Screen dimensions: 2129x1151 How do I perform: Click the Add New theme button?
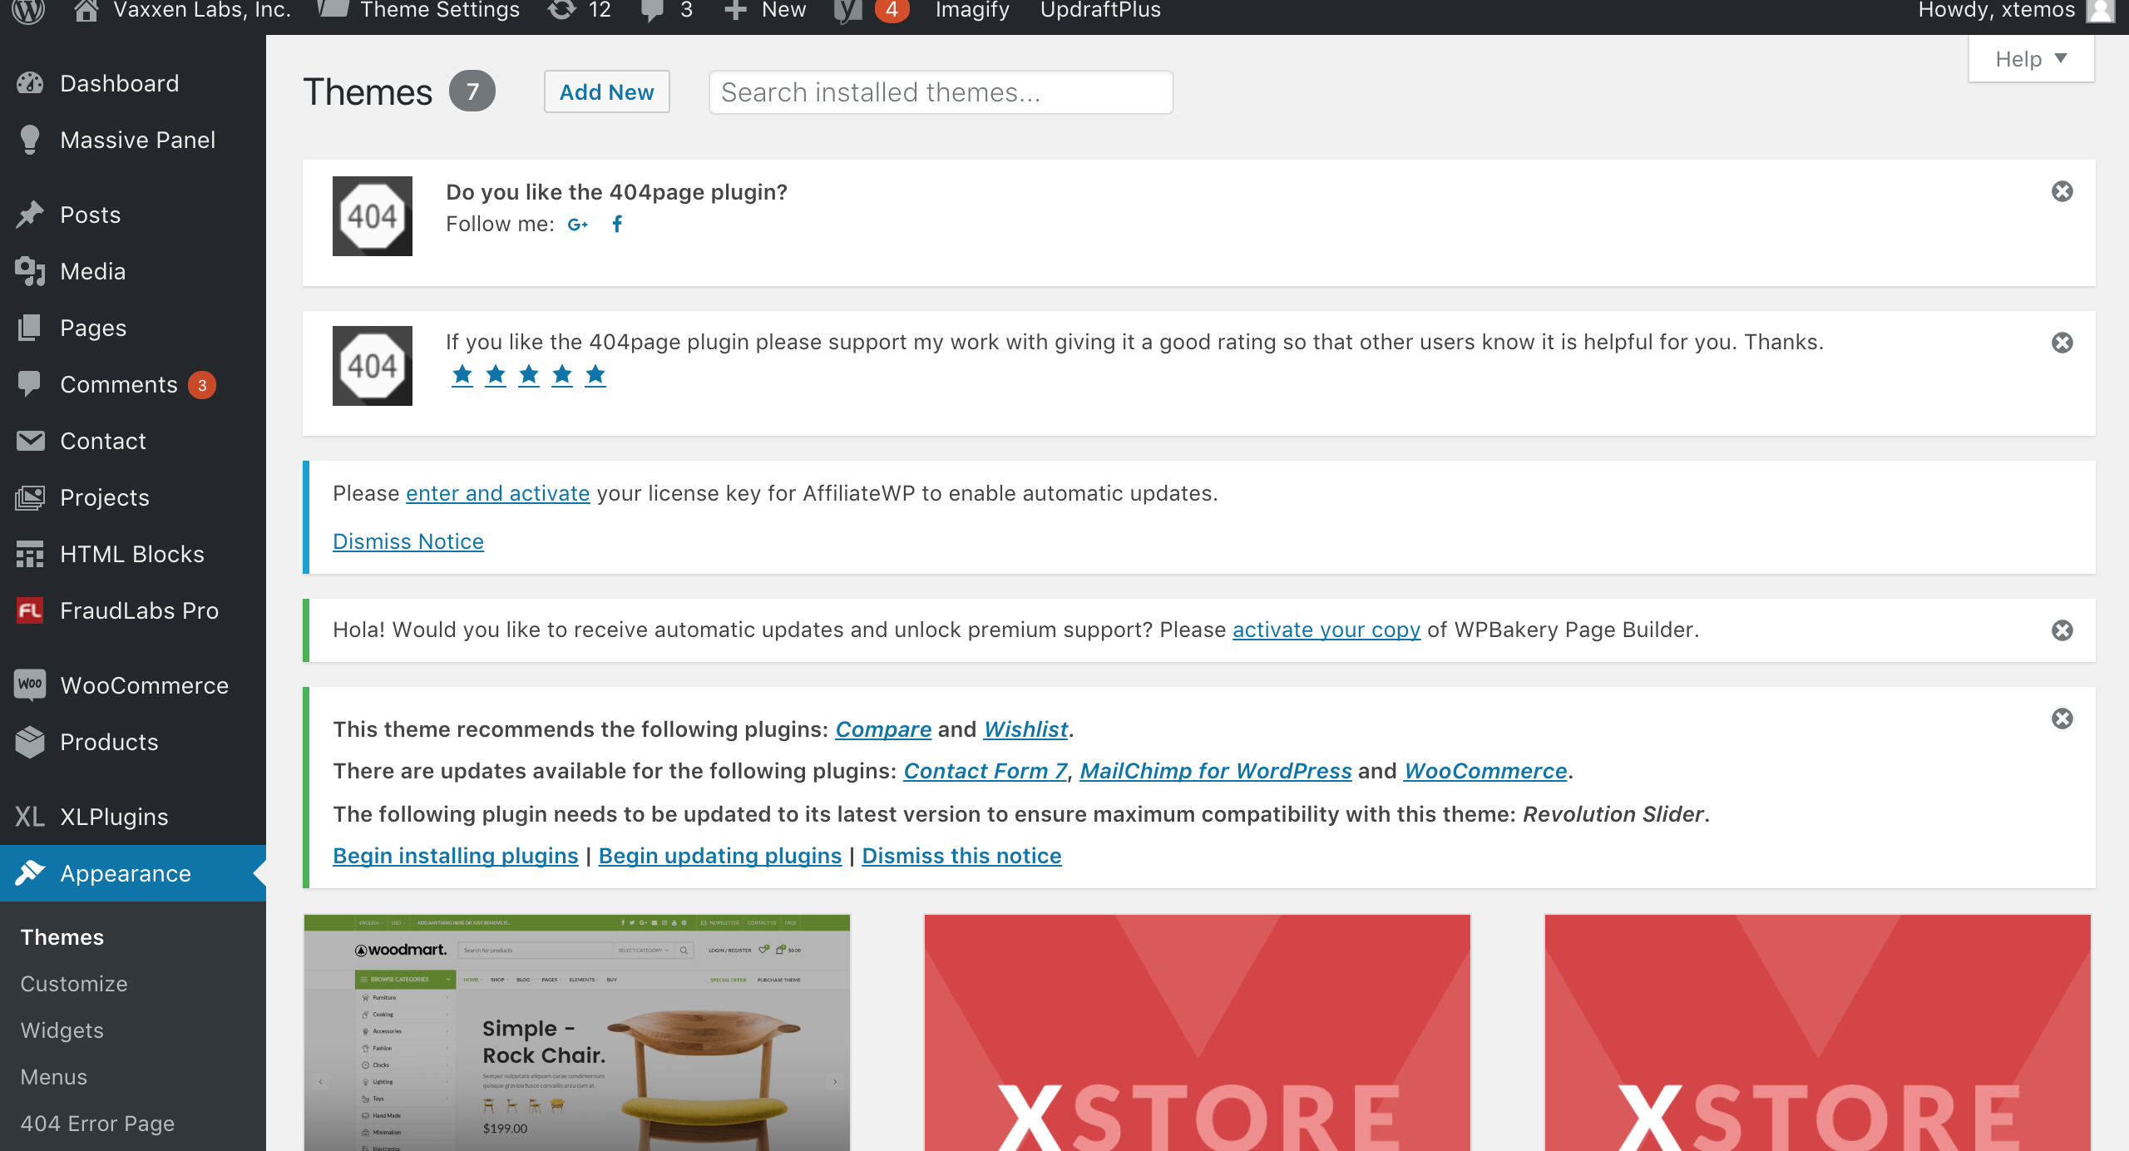606,92
